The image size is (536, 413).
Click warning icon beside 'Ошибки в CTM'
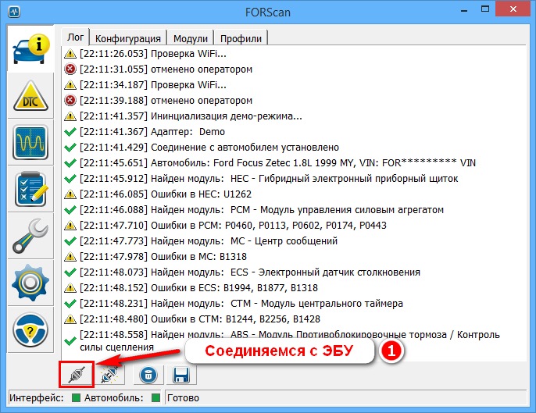(70, 319)
